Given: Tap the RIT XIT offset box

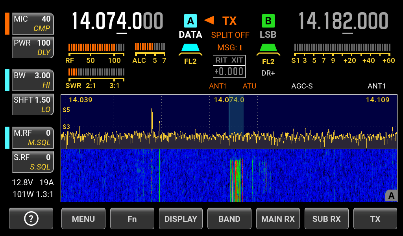Looking at the screenshot, I should pos(229,66).
